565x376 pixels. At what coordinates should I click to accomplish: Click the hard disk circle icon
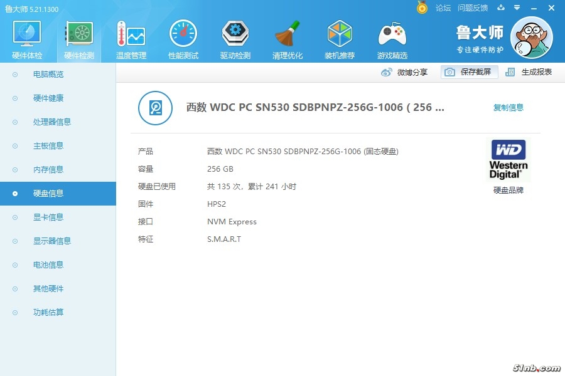click(155, 108)
